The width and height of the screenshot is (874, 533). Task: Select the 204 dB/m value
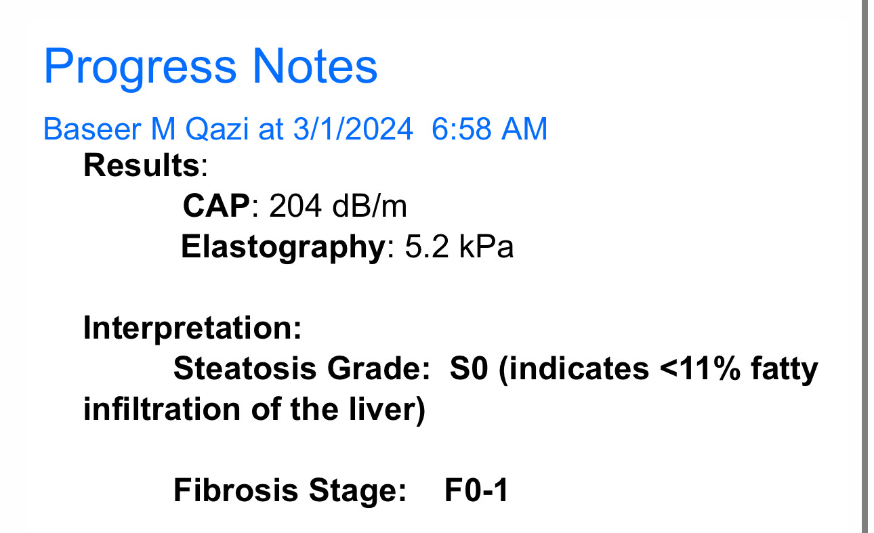338,207
